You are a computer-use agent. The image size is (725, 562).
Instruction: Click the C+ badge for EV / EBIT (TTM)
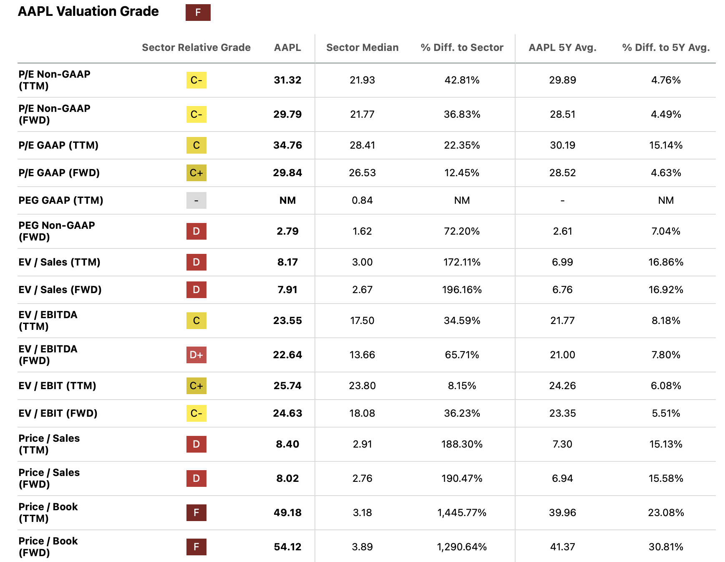click(x=196, y=386)
